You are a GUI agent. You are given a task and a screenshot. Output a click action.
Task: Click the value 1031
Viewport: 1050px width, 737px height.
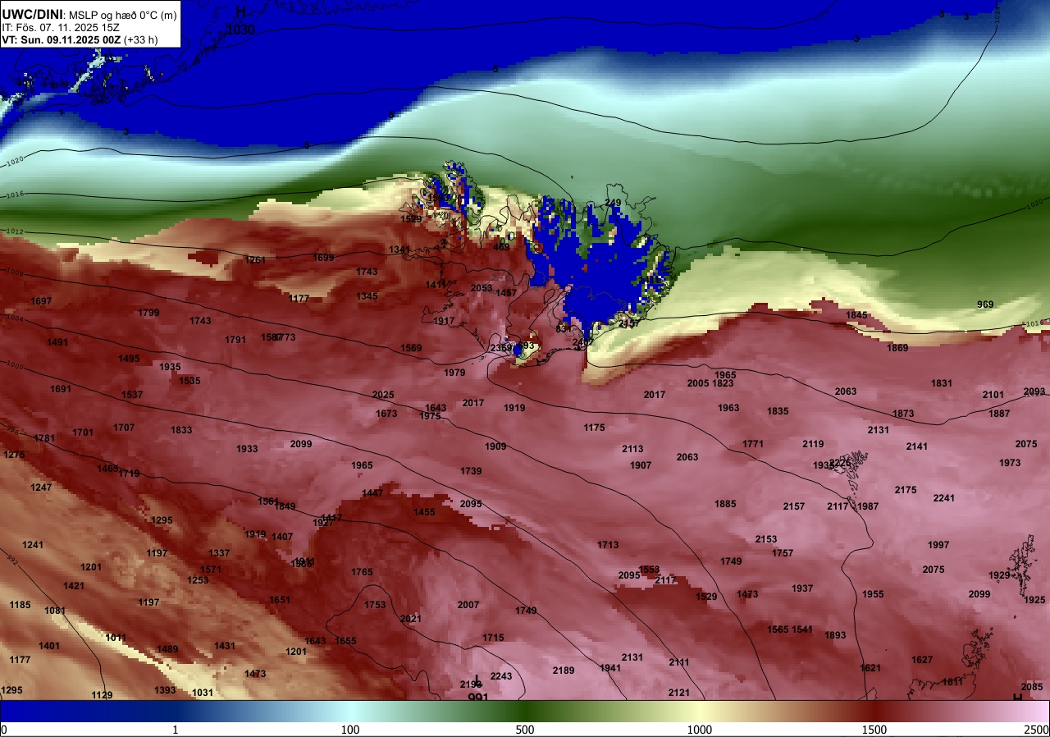point(203,693)
